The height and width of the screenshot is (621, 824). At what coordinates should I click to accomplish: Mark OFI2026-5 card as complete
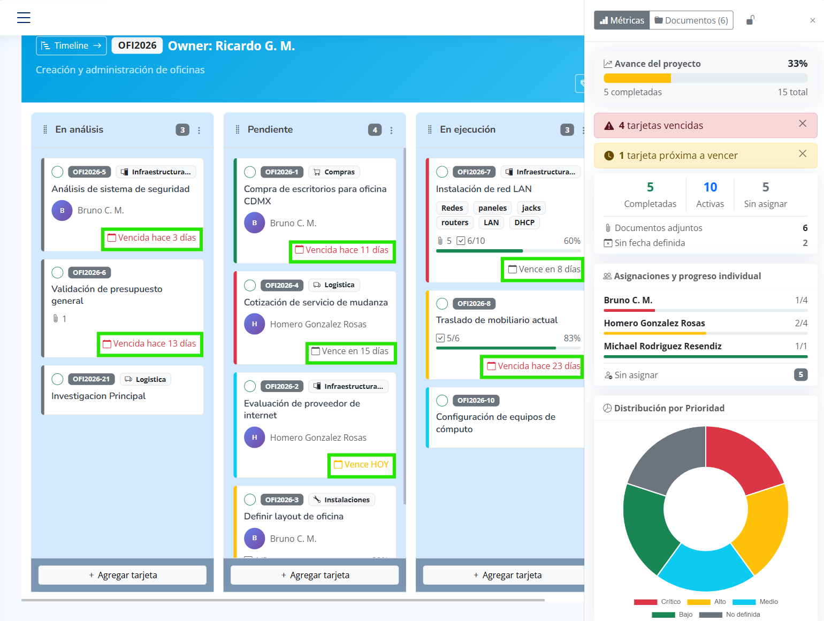[57, 172]
